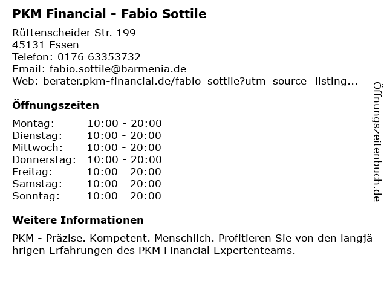
Task: Open the berater.pkm-financial.de web address
Action: [x=200, y=82]
